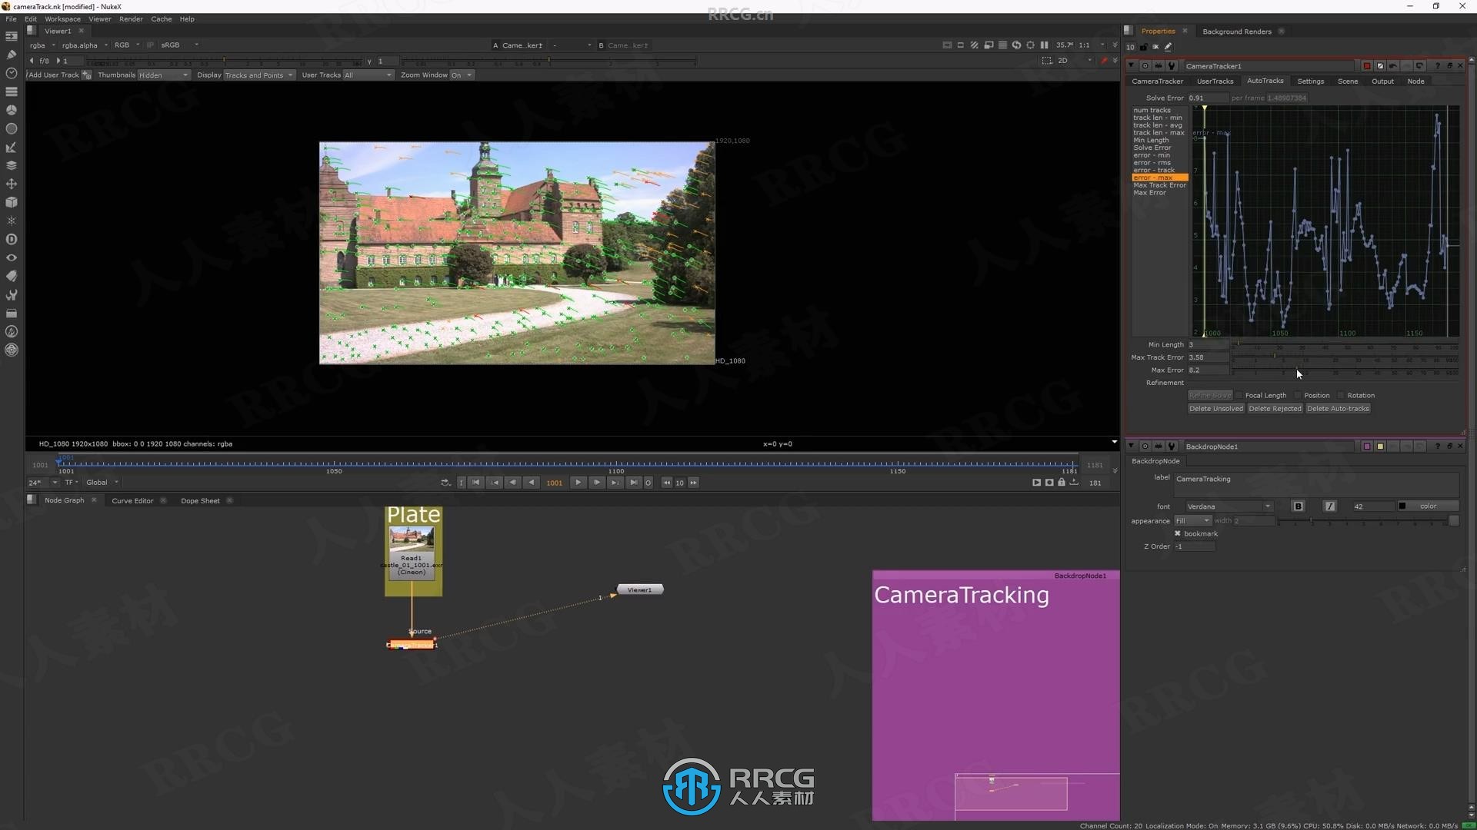Open the User Tracks All dropdown

pyautogui.click(x=368, y=75)
